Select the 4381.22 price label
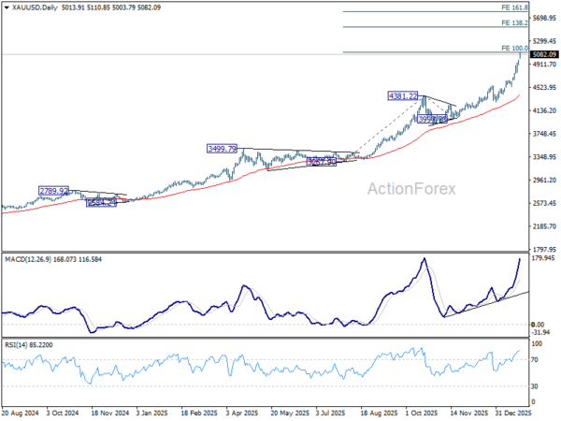 (x=403, y=96)
